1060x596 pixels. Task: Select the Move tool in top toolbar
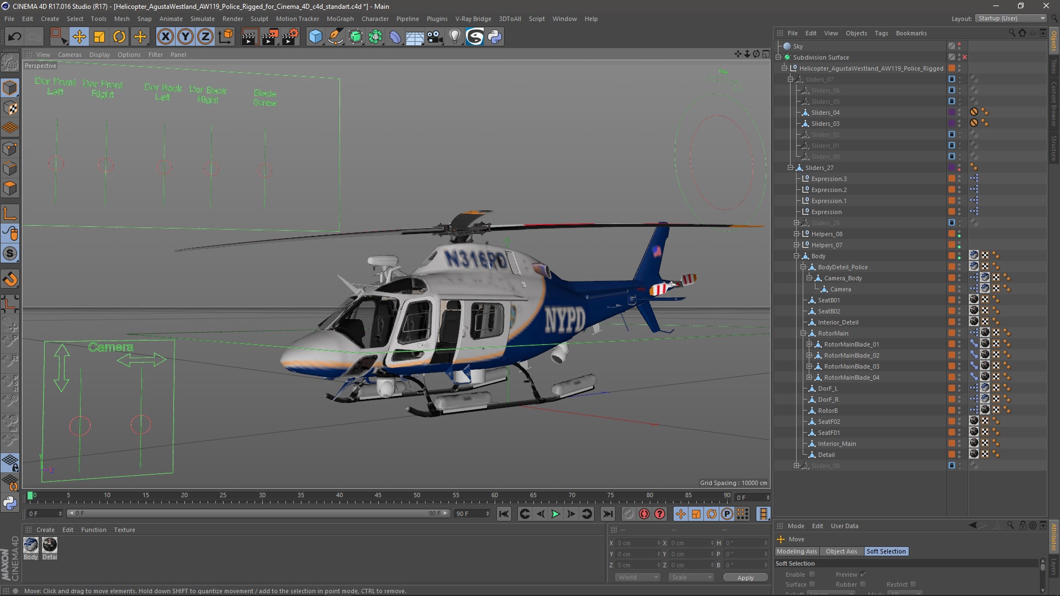click(79, 37)
